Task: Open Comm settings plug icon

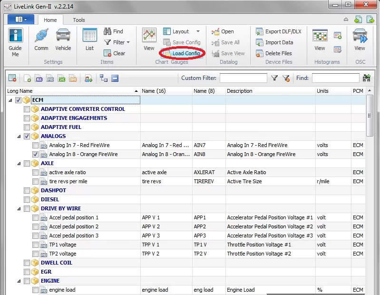Action: 41,35
